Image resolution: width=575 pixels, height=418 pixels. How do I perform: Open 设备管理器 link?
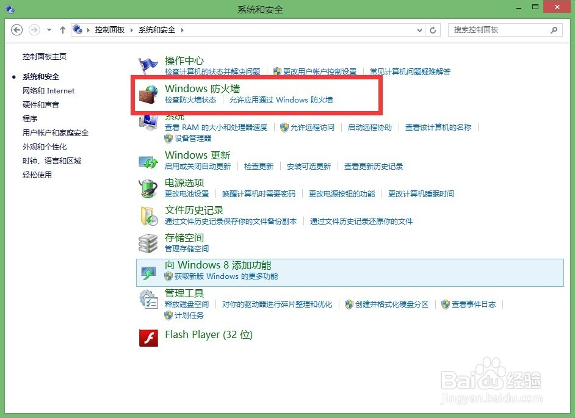click(x=193, y=139)
